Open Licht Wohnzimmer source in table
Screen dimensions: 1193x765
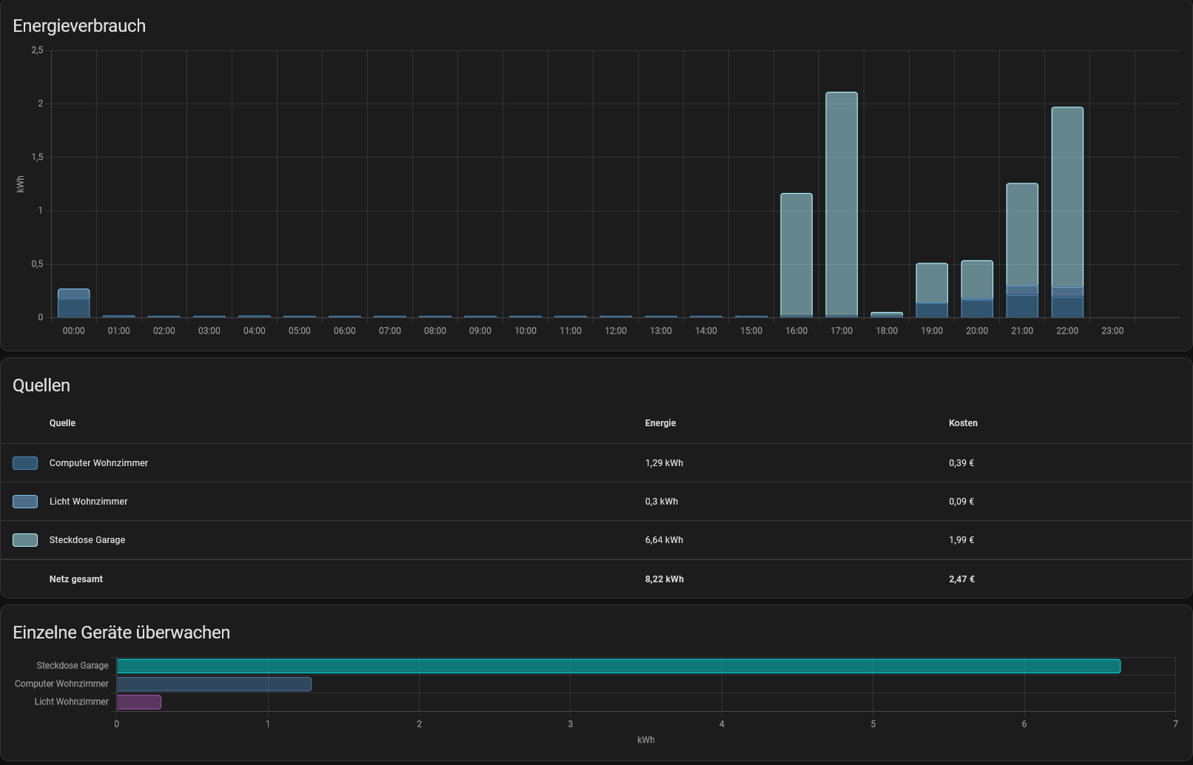[x=89, y=502]
